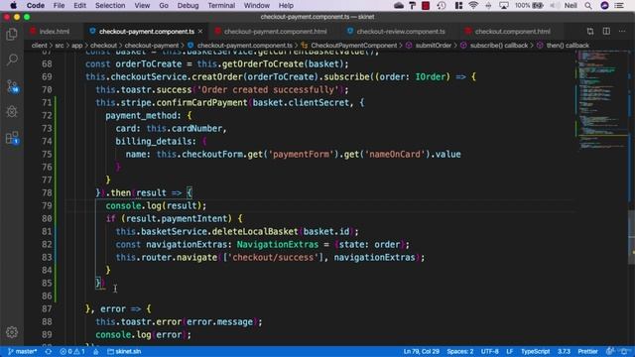Close the checkout-payment.component.ts tab
This screenshot has width=635, height=357.
point(200,31)
